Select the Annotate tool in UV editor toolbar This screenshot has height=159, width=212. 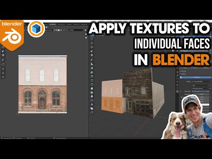click(x=3, y=60)
